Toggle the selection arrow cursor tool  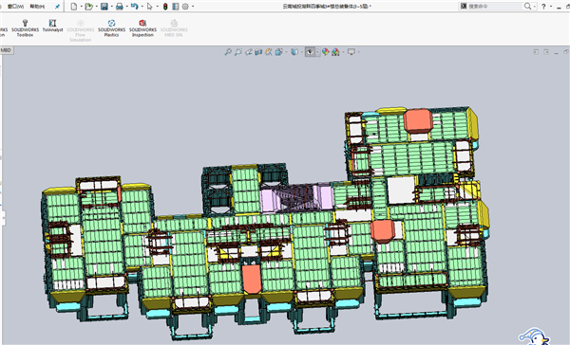[149, 7]
